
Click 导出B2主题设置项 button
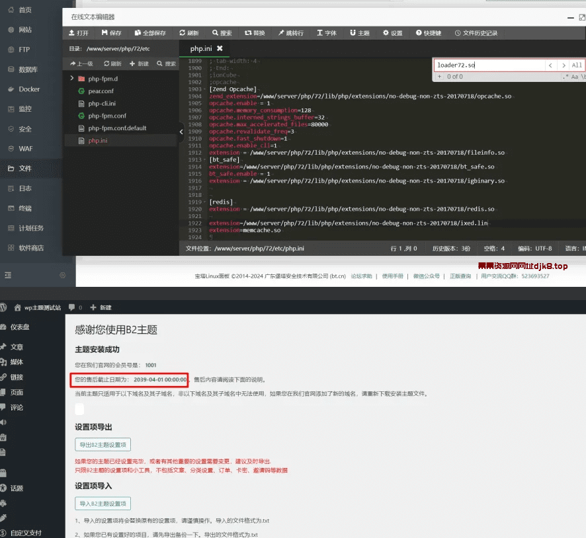[103, 444]
